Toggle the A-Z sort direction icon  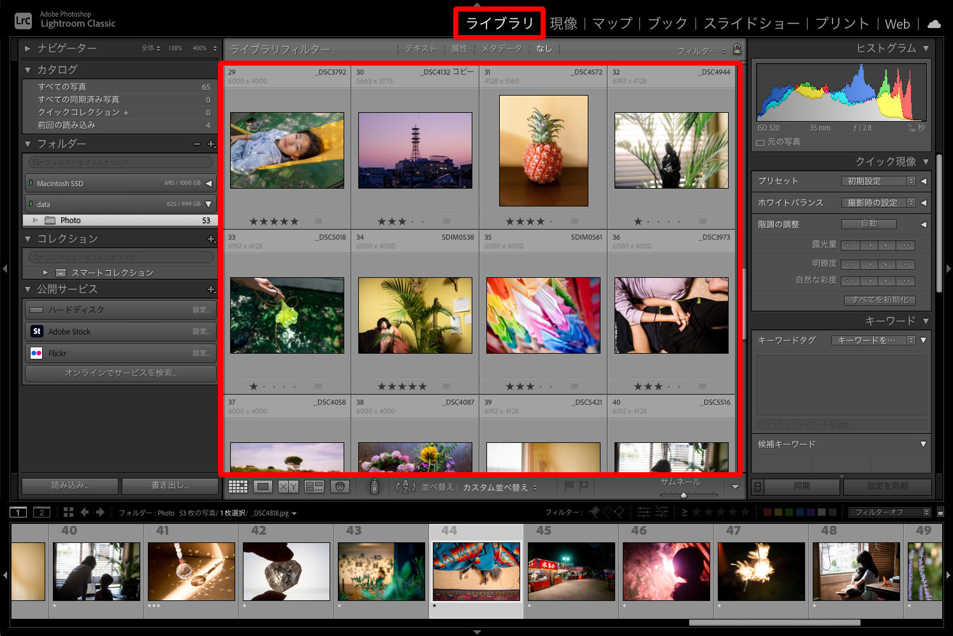click(x=405, y=488)
